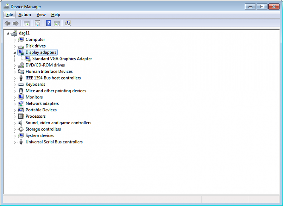Click the Device Manager title bar icon
The image size is (283, 206).
(6, 7)
